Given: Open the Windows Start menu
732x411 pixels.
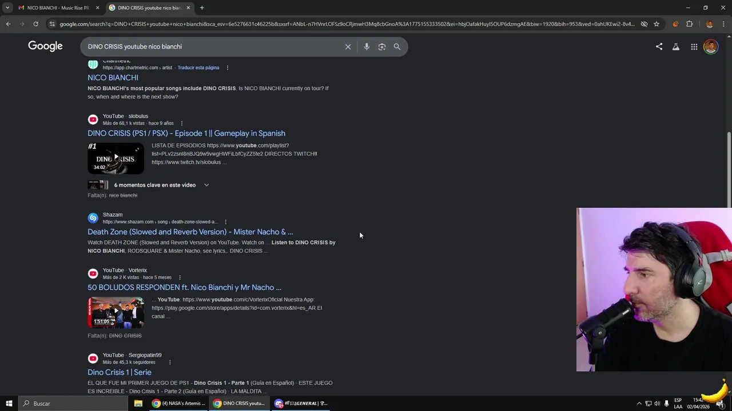Looking at the screenshot, I should (9, 404).
